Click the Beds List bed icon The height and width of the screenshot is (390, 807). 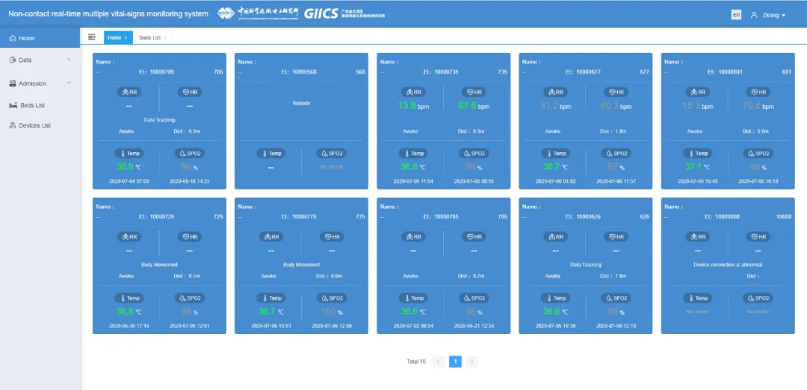coord(13,105)
